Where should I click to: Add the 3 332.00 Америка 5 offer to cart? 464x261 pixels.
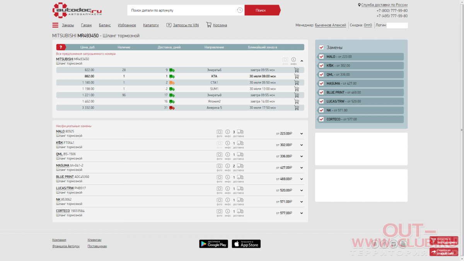coord(297,107)
